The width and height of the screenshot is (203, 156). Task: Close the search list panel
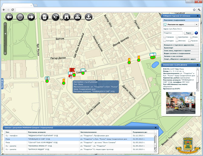198,16
